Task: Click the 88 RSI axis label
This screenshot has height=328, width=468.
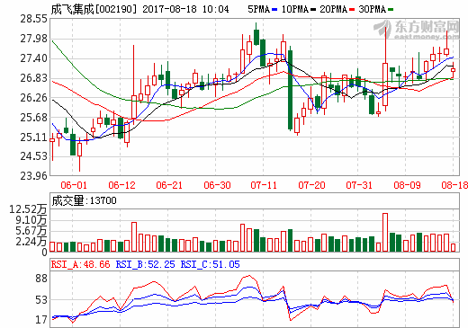Action: (41, 279)
